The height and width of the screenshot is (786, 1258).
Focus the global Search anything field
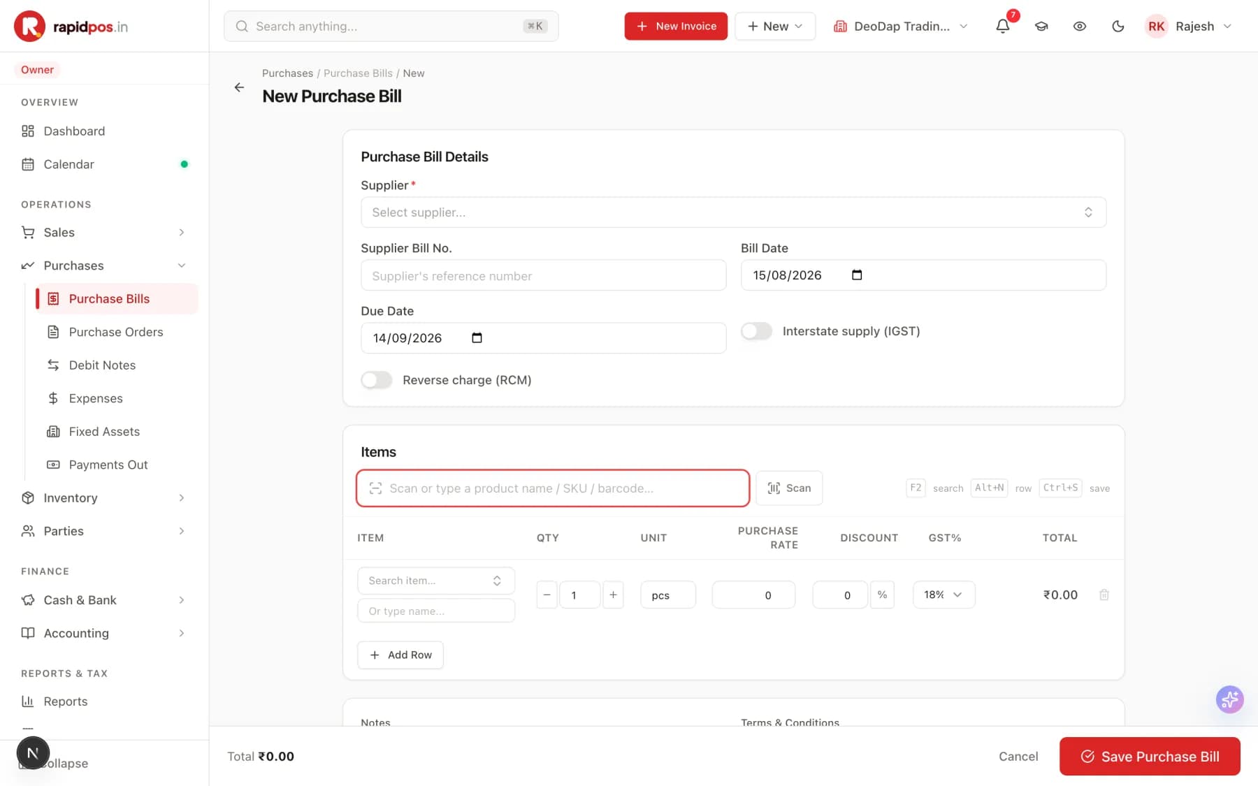(x=391, y=27)
